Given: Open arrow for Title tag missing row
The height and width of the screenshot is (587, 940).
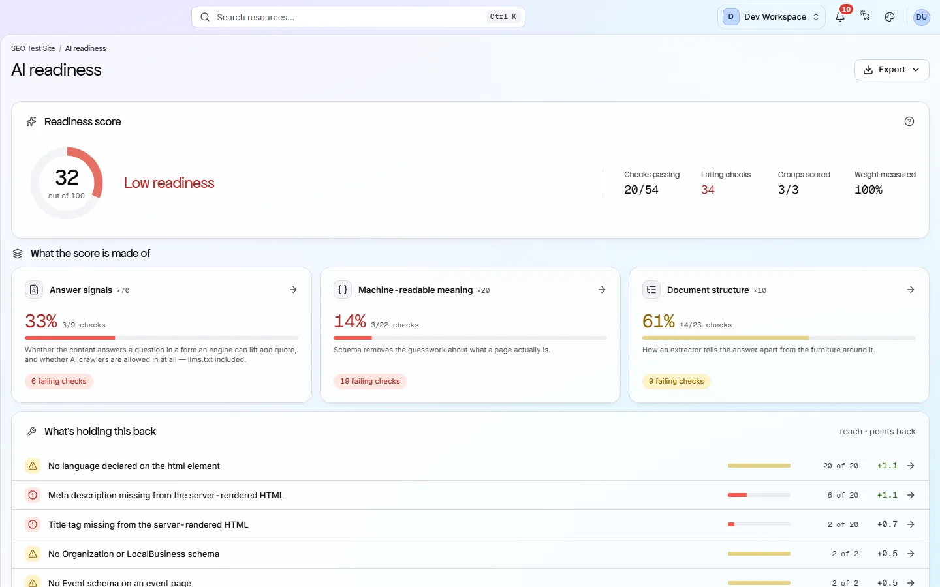Looking at the screenshot, I should (911, 524).
